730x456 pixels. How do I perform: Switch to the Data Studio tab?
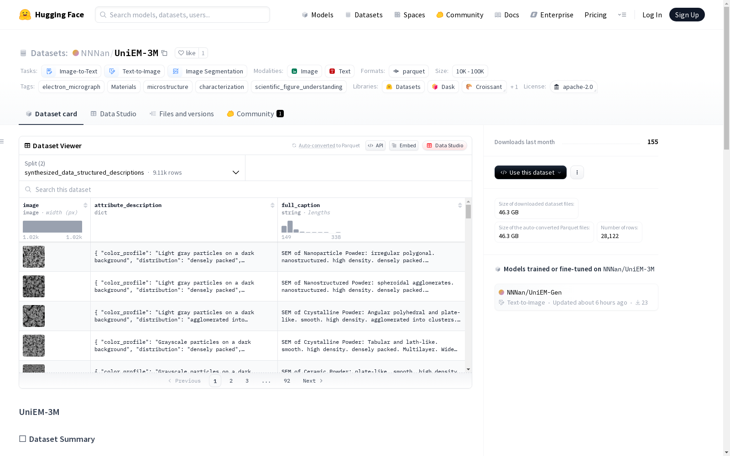tap(114, 114)
